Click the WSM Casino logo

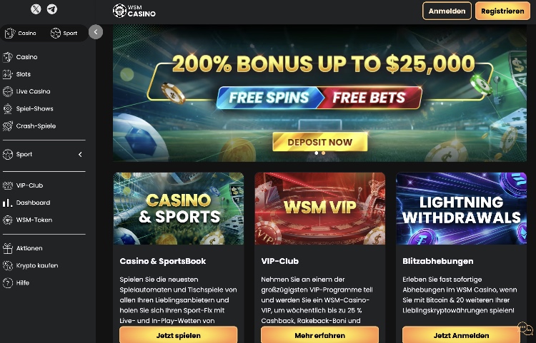pyautogui.click(x=134, y=11)
